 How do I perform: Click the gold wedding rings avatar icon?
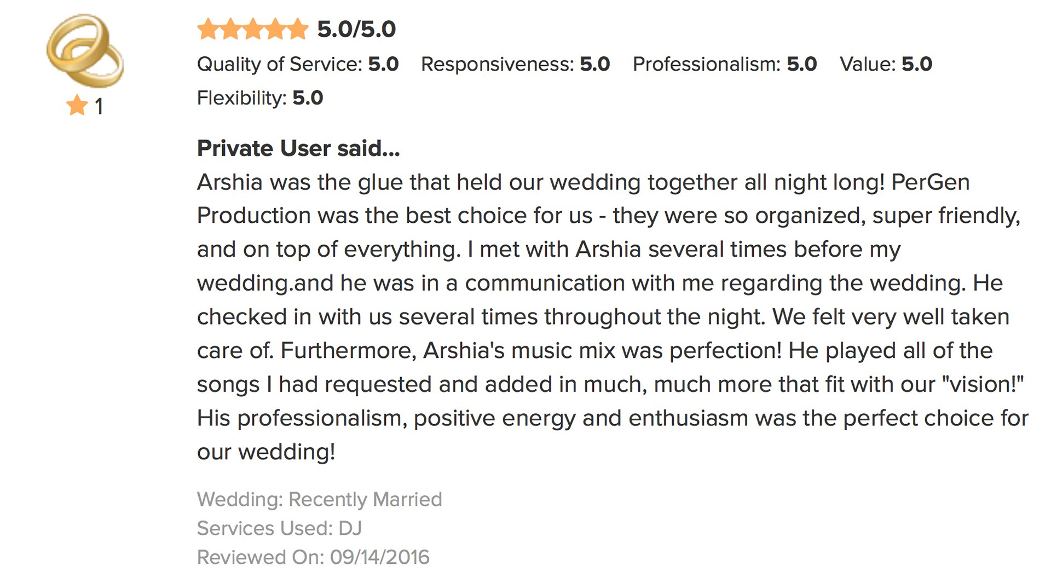click(x=85, y=51)
